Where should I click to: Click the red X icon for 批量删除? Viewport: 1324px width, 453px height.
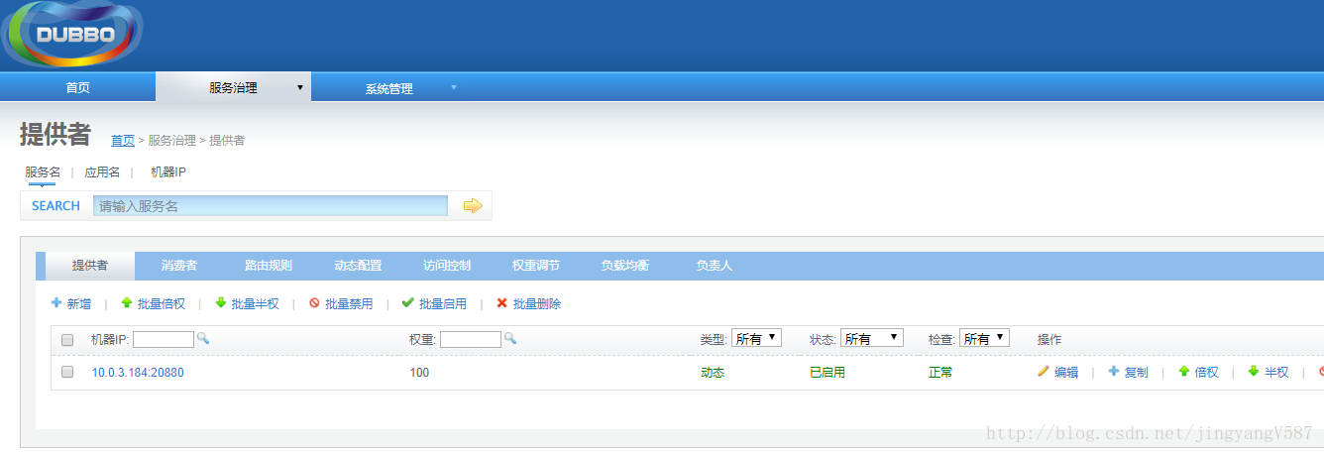click(x=501, y=303)
